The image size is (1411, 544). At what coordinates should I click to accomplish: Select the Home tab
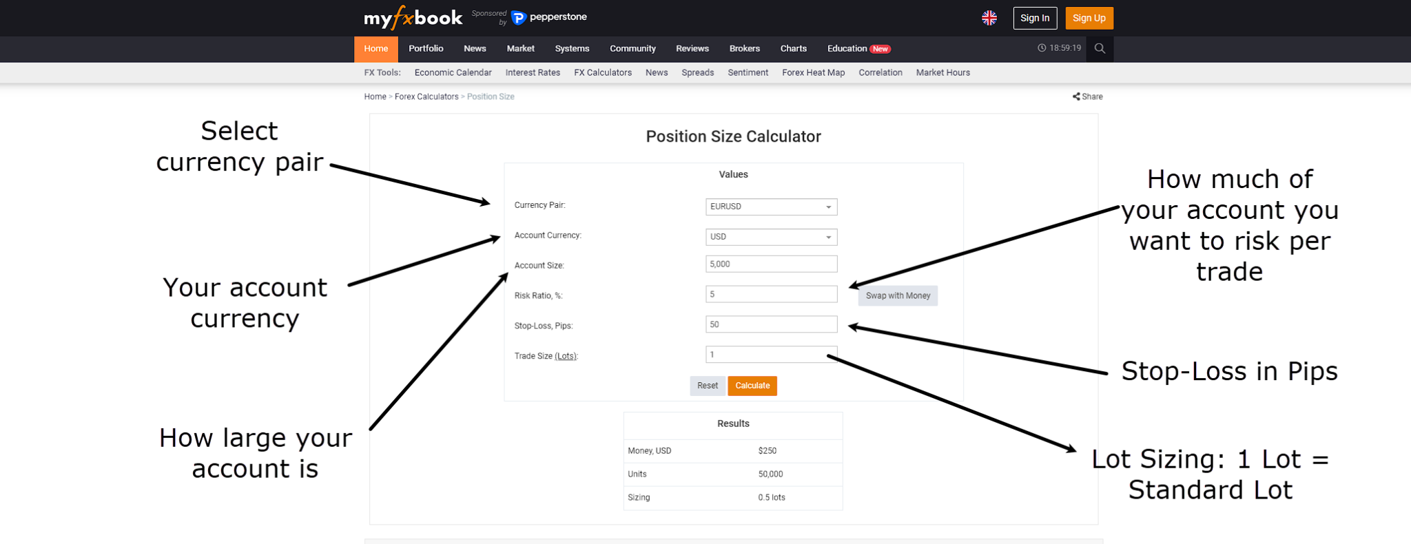pos(376,48)
